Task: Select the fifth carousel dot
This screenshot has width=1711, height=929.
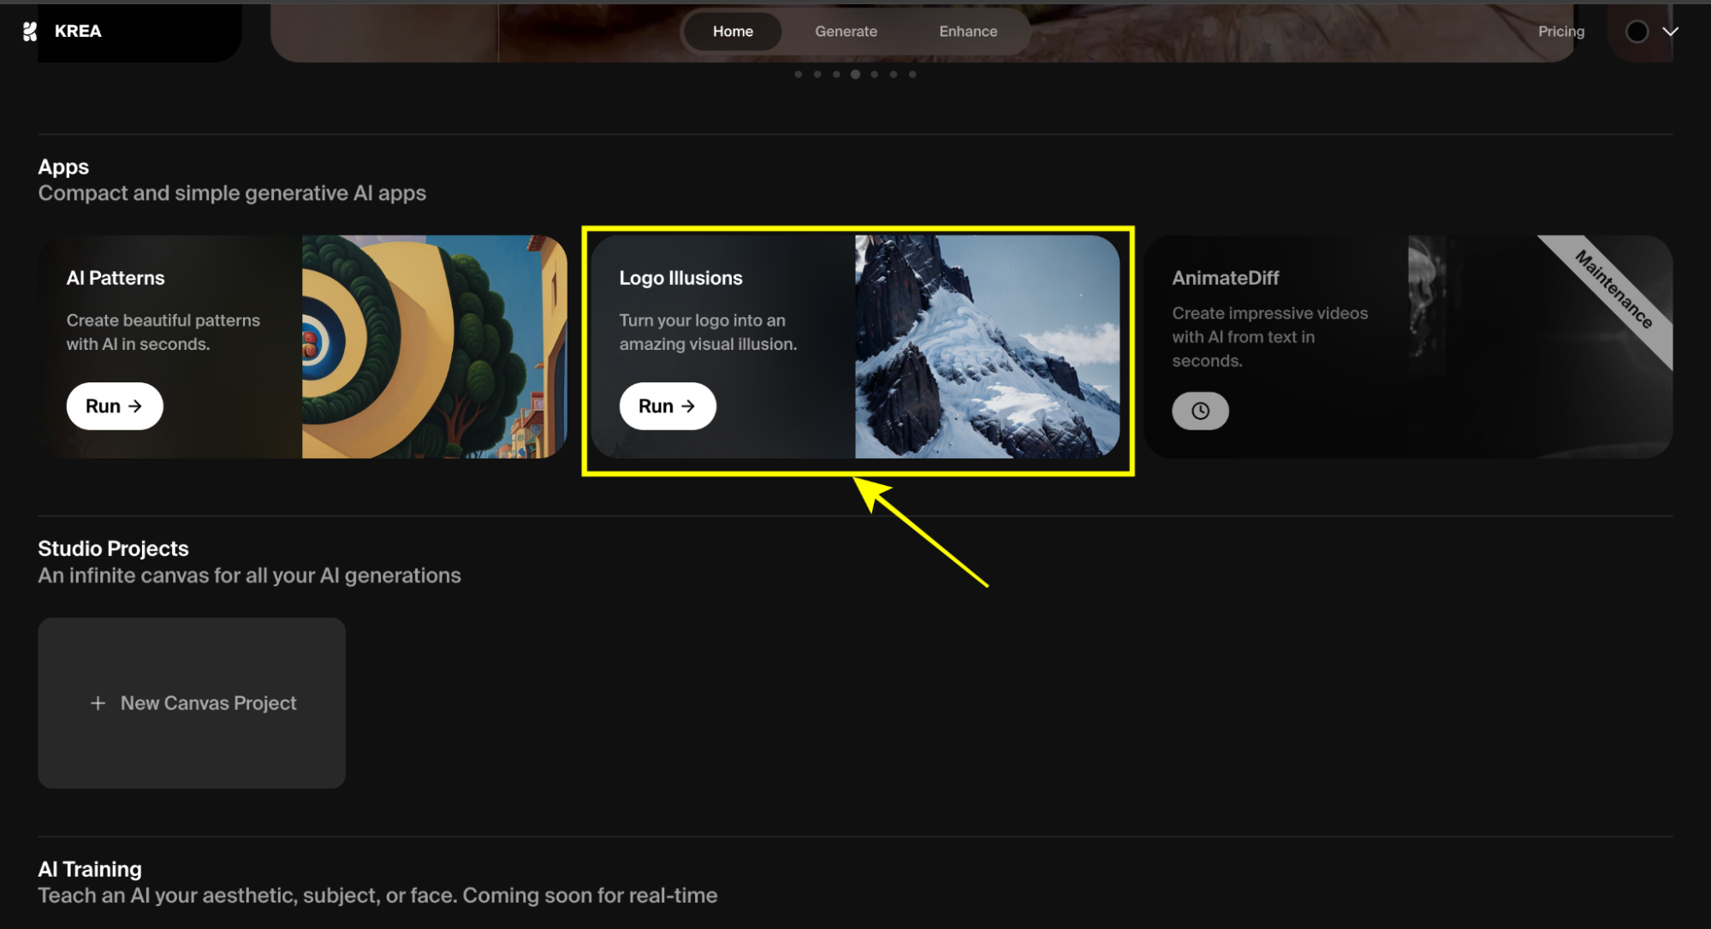Action: click(x=874, y=74)
